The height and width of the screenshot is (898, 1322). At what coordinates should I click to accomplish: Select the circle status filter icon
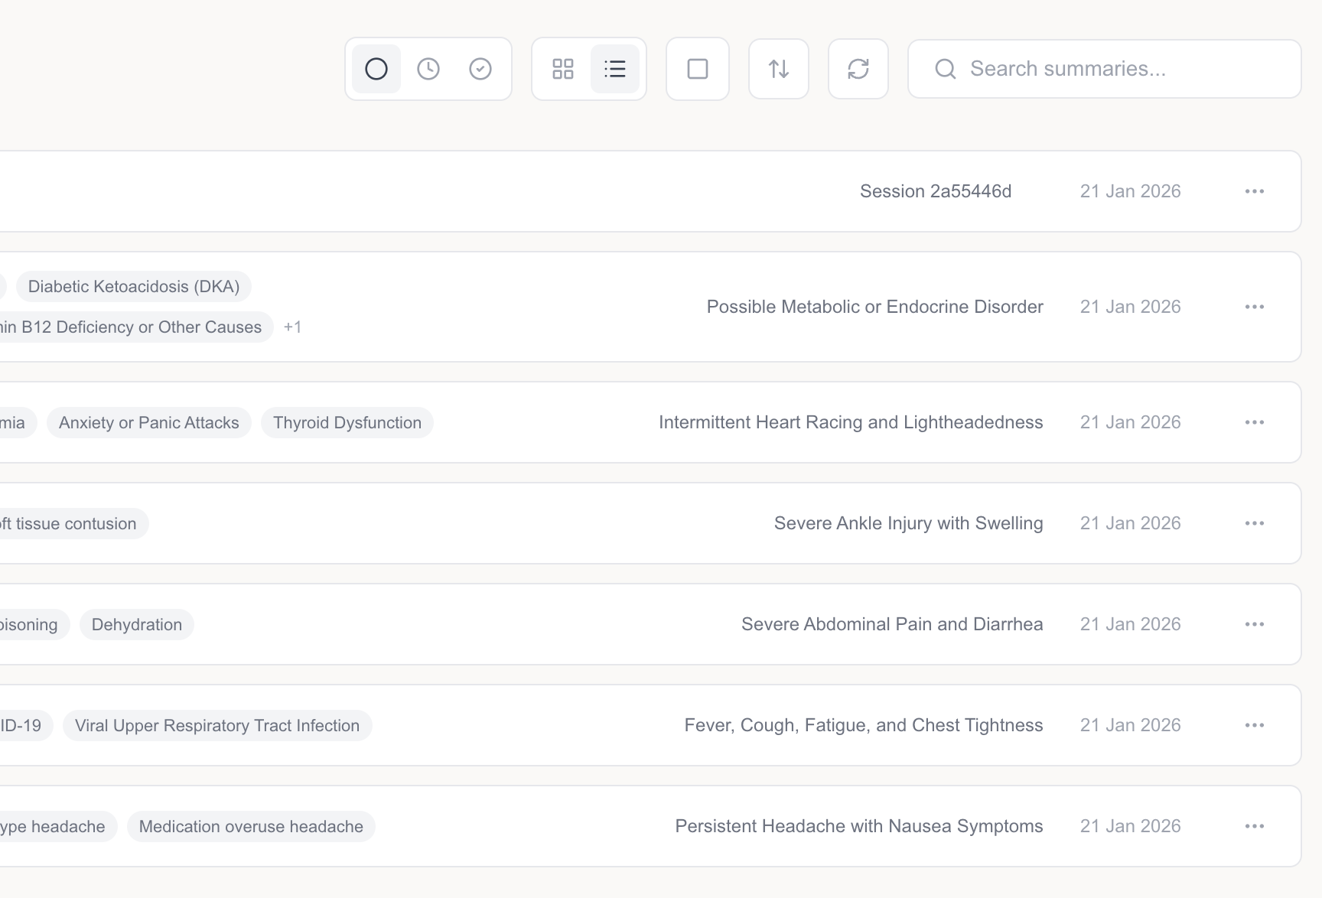(x=376, y=68)
